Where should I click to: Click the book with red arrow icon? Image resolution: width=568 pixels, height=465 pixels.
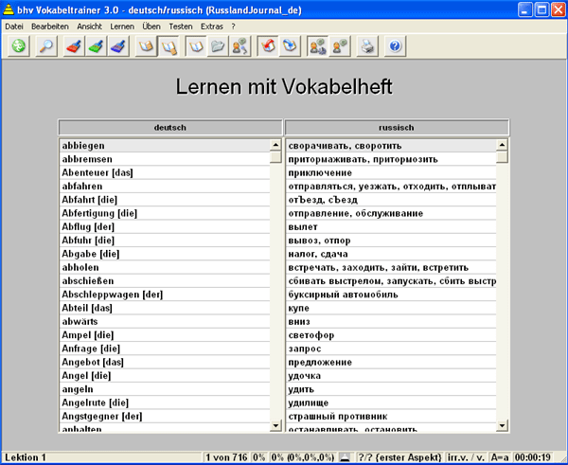tap(268, 46)
